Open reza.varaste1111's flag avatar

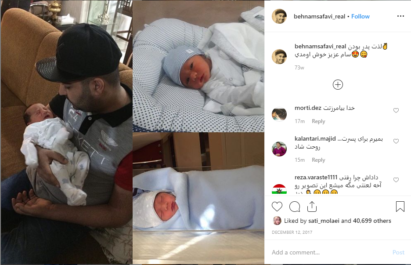[279, 189]
